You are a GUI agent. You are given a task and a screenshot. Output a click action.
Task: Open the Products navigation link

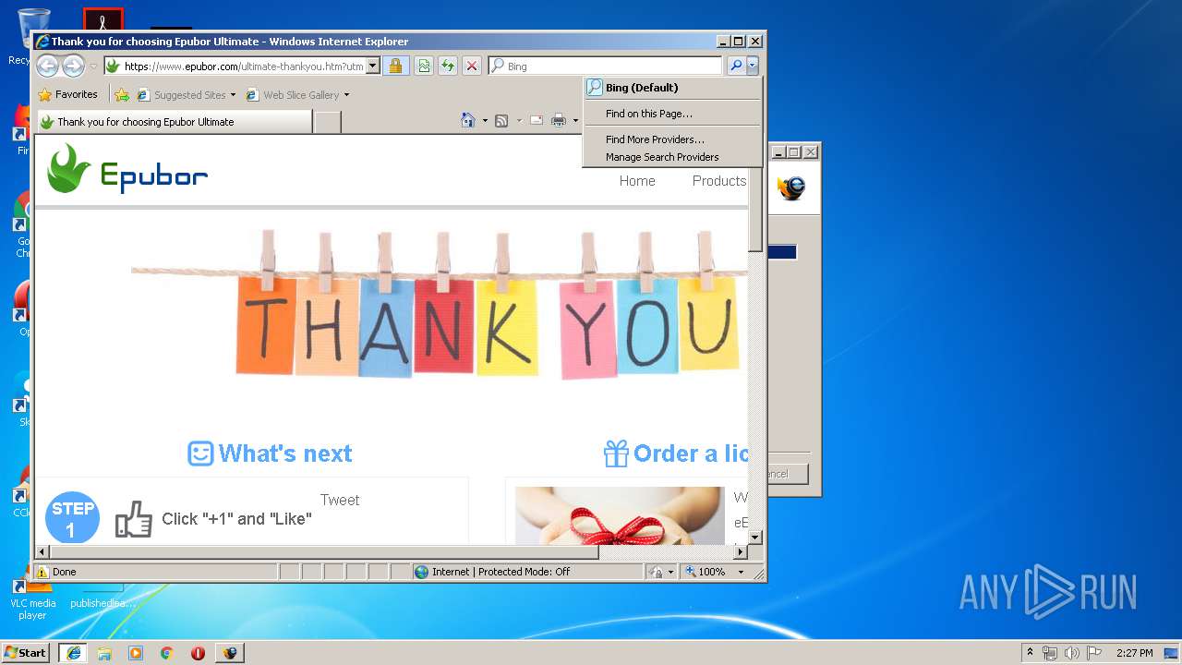719,181
